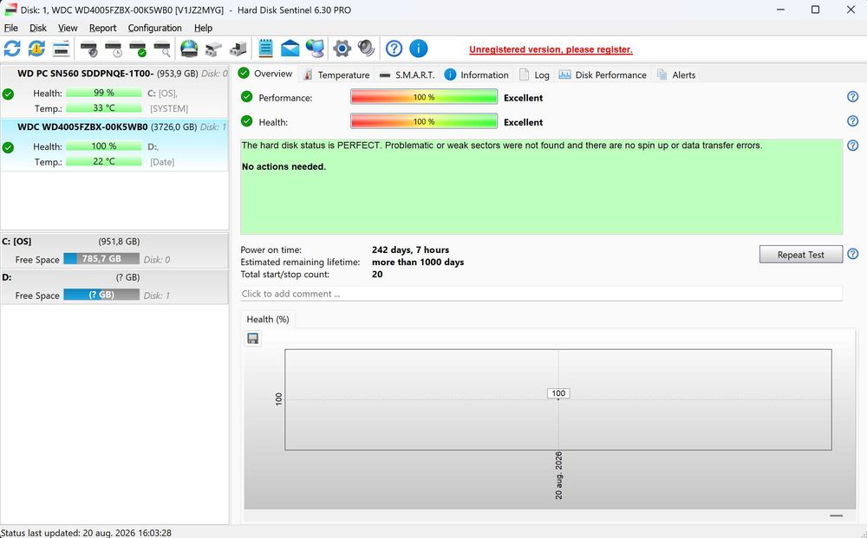Select the D: partition row
The height and width of the screenshot is (538, 867).
coord(114,286)
